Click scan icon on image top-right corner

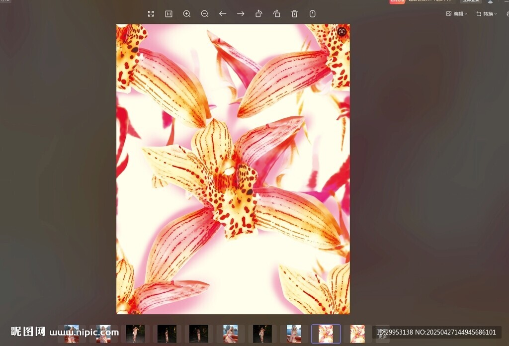pyautogui.click(x=341, y=32)
